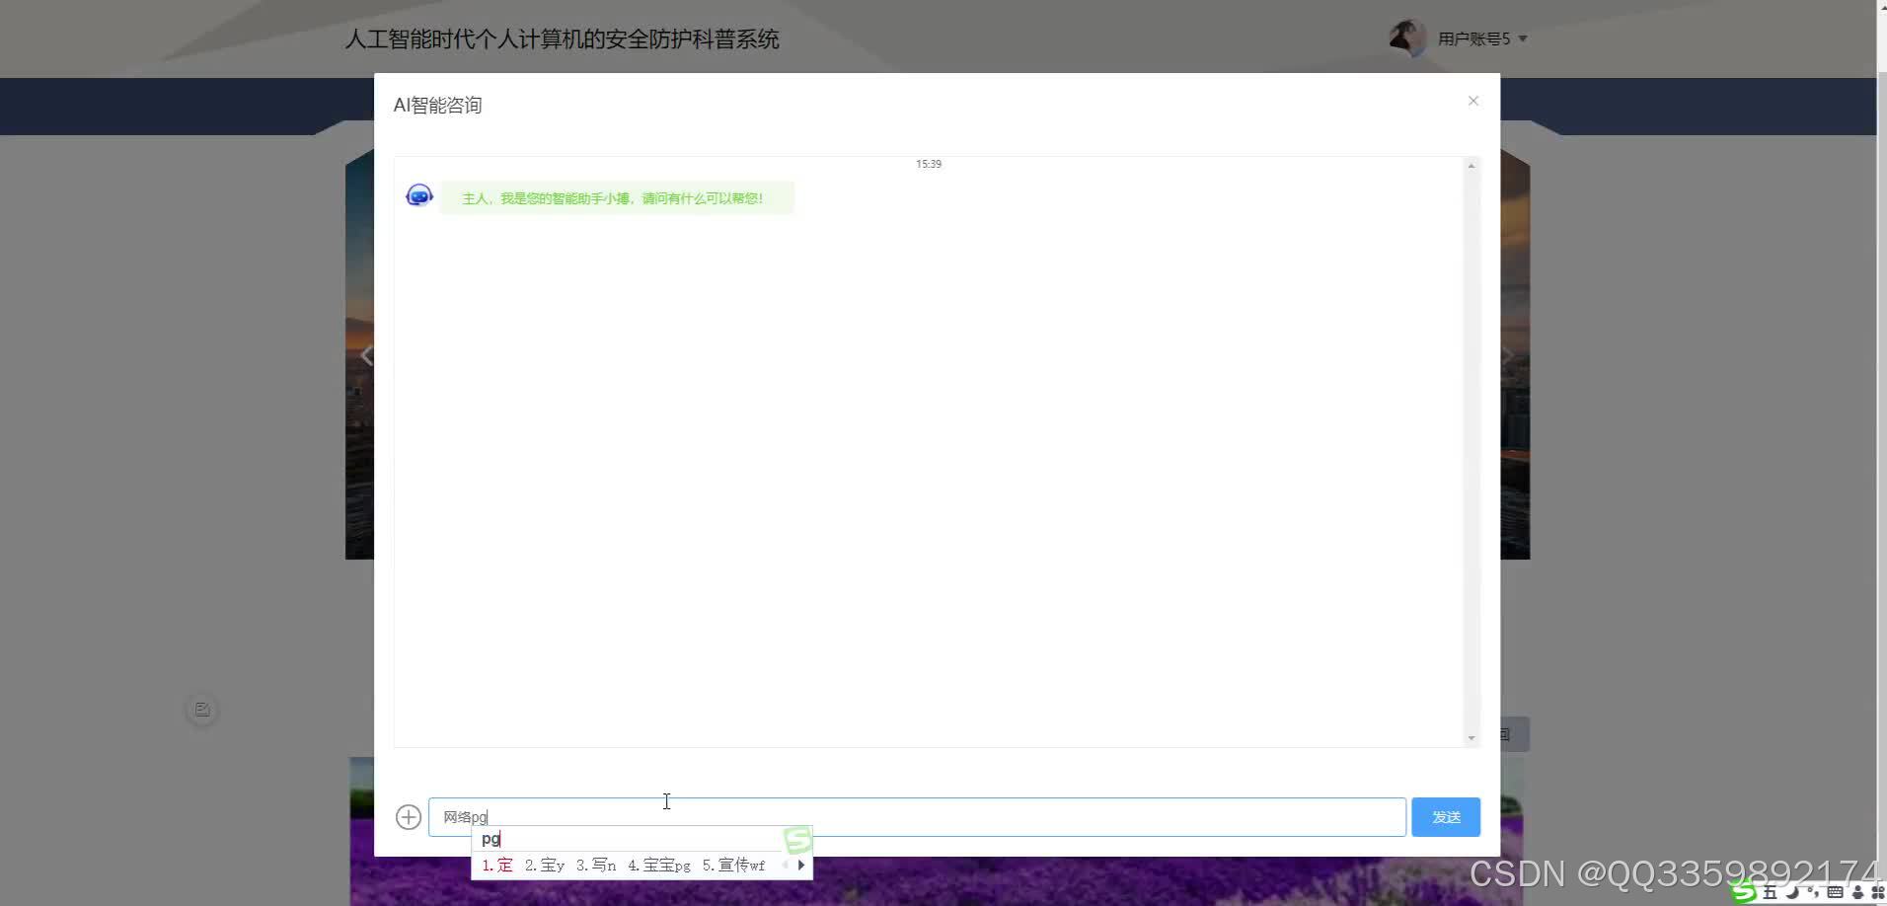Open the feedback message icon on left edge
Viewport: 1887px width, 906px height.
pos(201,708)
